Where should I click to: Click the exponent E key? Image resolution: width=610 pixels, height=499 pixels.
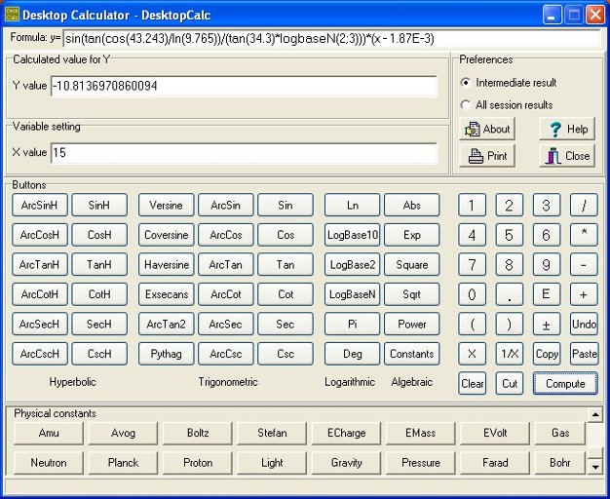tap(547, 294)
